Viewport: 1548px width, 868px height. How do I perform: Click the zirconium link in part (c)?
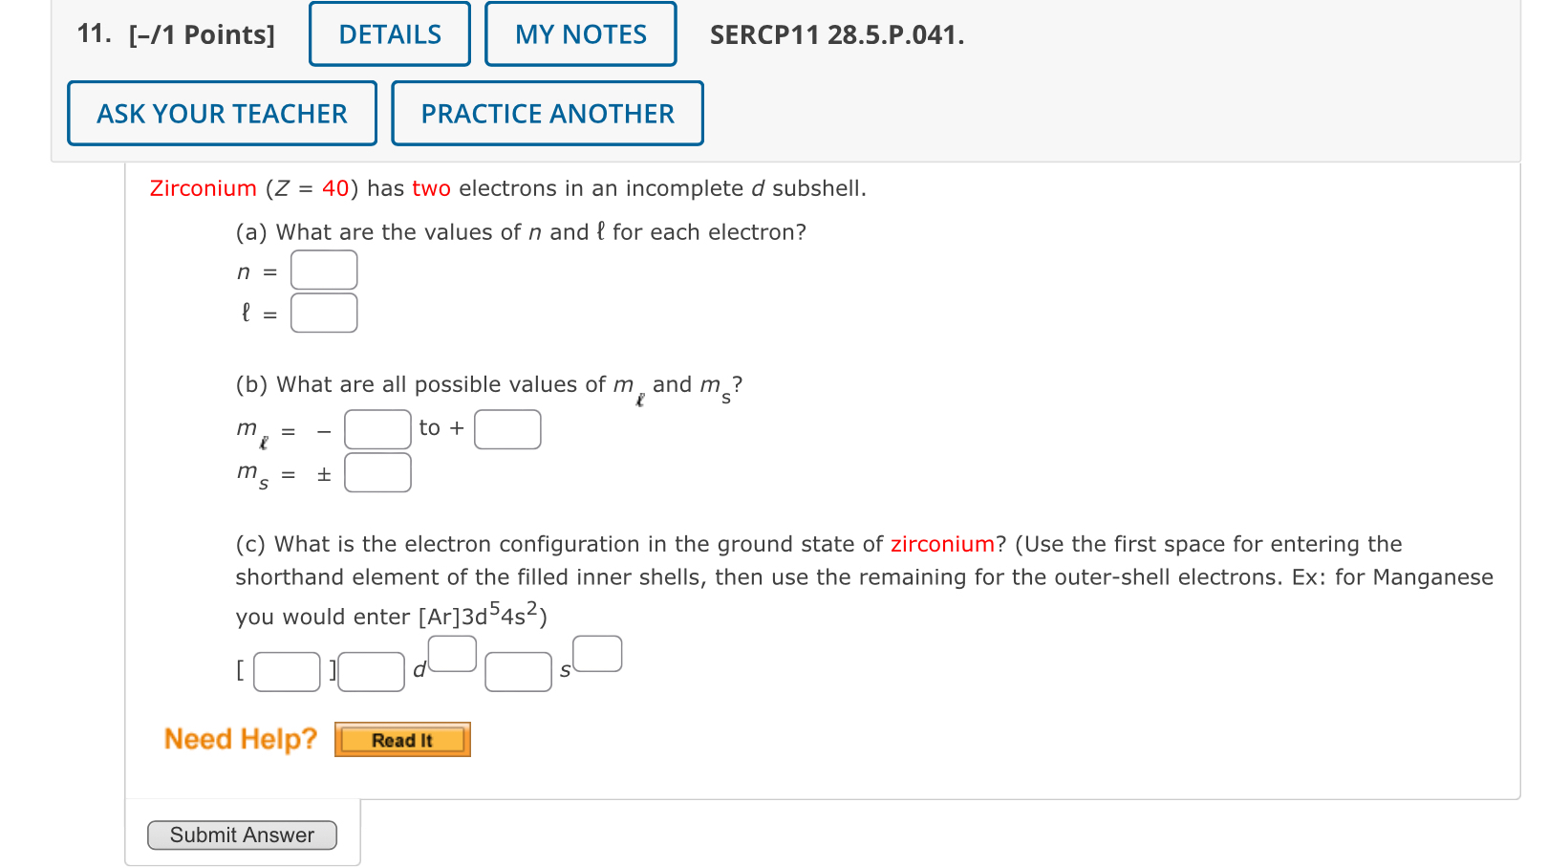click(941, 543)
